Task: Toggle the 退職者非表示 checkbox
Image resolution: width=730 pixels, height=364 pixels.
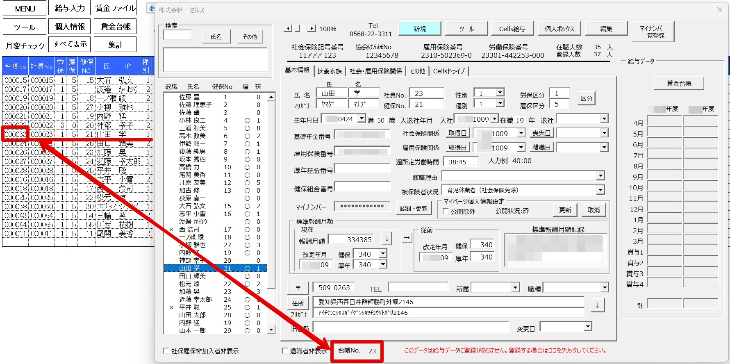Action: tap(285, 351)
